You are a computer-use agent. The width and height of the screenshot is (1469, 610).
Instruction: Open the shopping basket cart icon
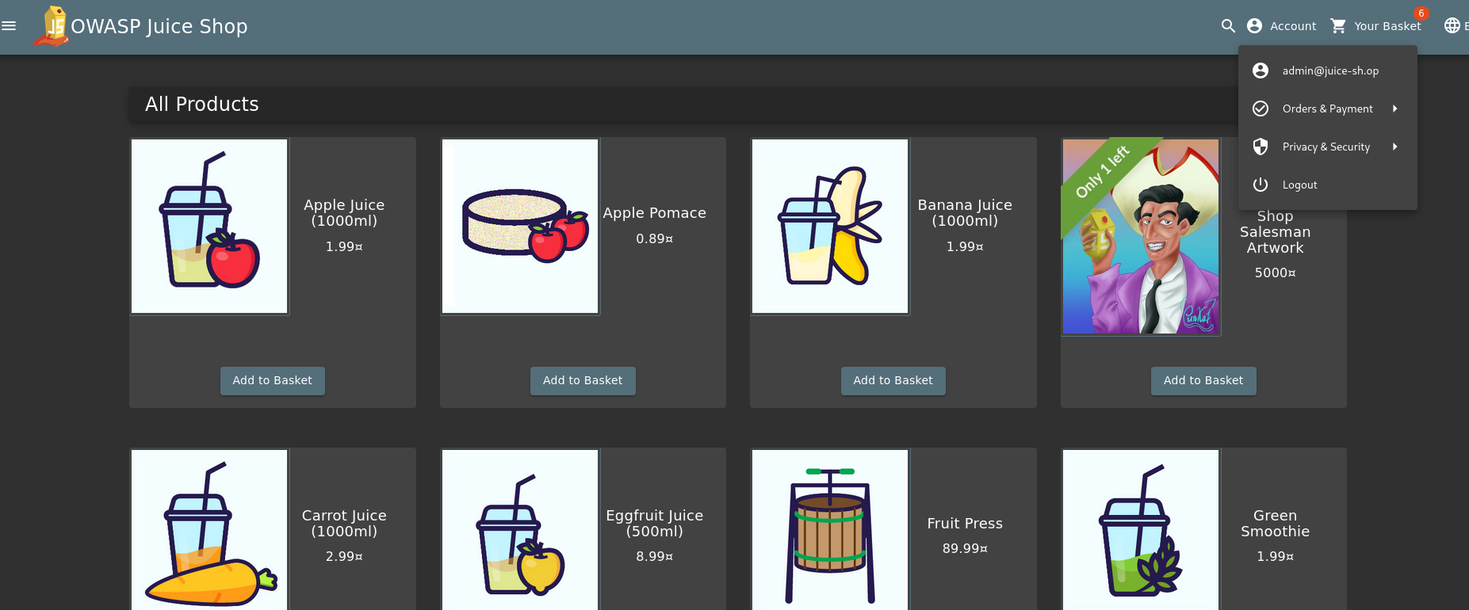pos(1338,26)
